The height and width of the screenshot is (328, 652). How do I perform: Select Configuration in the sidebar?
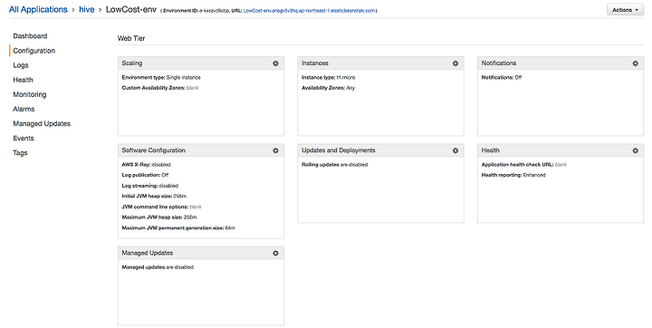34,51
